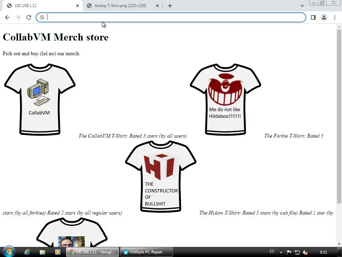Launch Internet Explorer from taskbar
This screenshot has width=342, height=257.
27,252
